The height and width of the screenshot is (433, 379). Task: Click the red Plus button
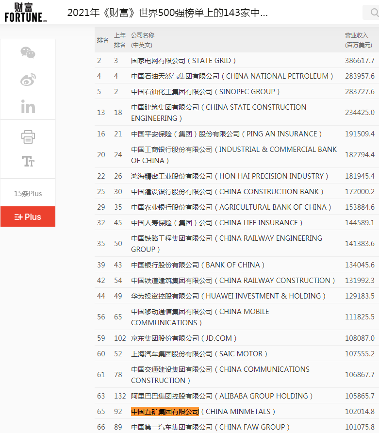click(28, 216)
